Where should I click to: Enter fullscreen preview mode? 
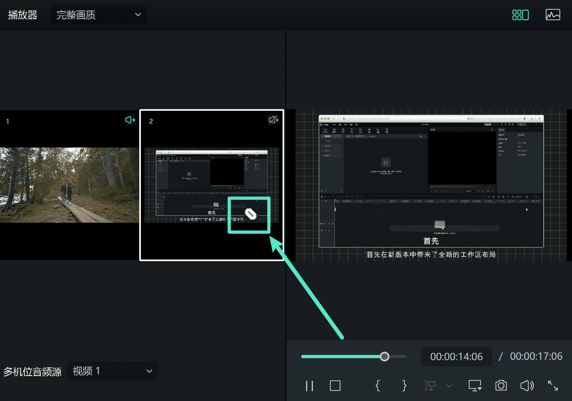(x=553, y=386)
